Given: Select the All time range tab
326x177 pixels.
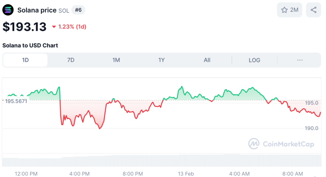Looking at the screenshot, I should tap(207, 60).
